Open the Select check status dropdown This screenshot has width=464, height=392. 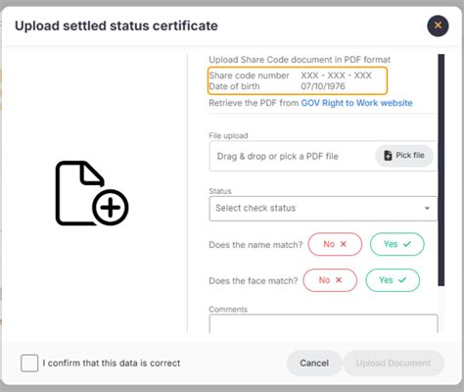pos(323,209)
